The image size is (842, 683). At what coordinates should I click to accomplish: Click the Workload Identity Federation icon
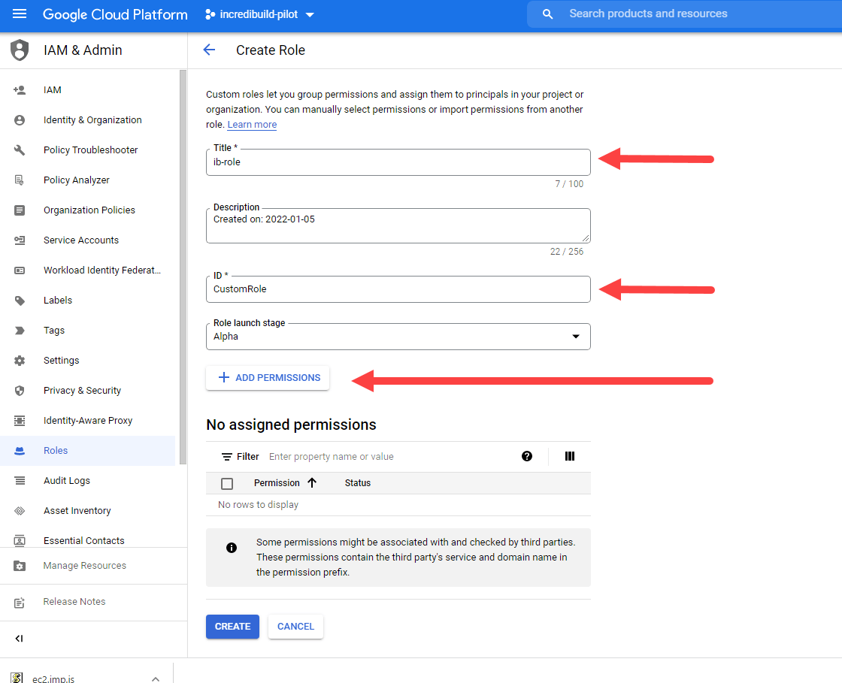[20, 270]
